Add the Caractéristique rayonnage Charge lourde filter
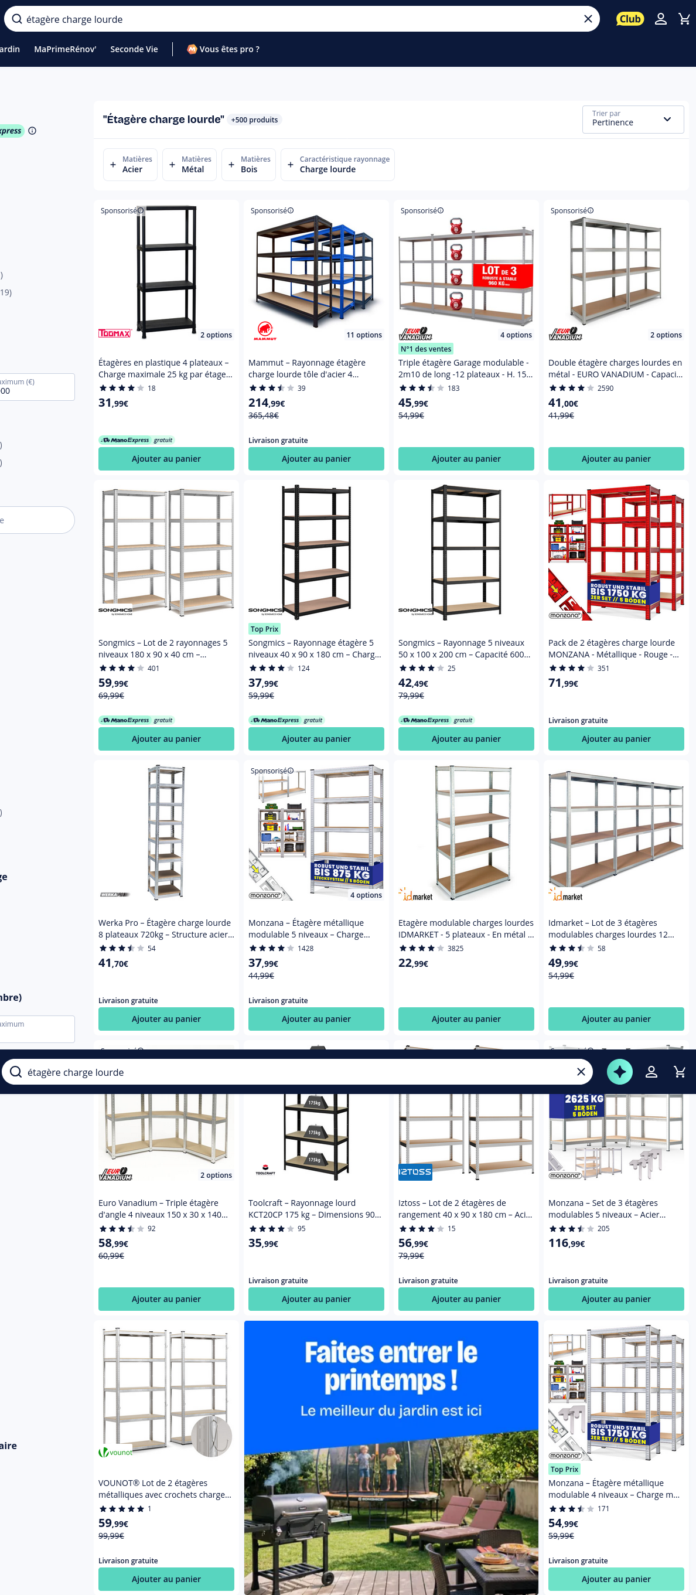The image size is (696, 1595). point(337,164)
